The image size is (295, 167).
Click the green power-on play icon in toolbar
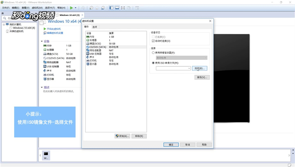(71, 8)
